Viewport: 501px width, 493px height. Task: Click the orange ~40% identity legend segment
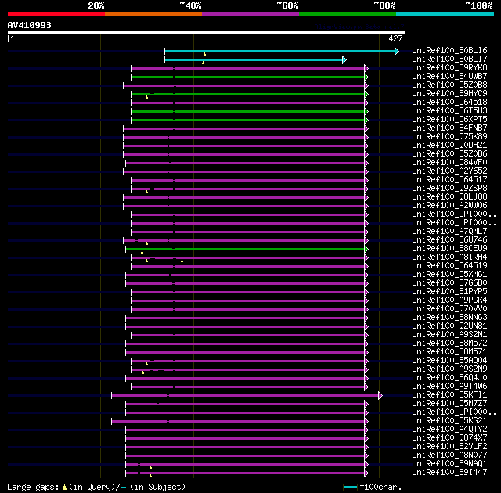(x=153, y=14)
